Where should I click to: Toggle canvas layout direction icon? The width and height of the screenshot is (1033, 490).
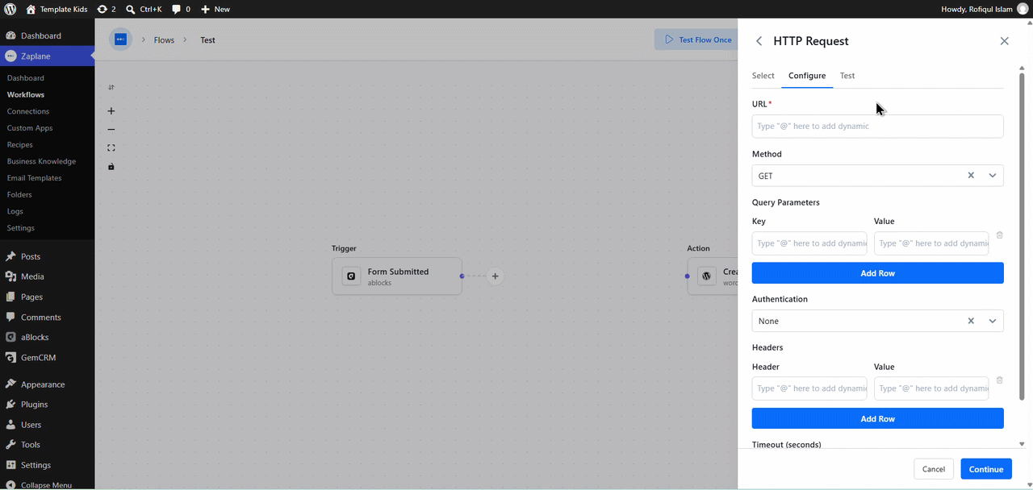(x=111, y=87)
